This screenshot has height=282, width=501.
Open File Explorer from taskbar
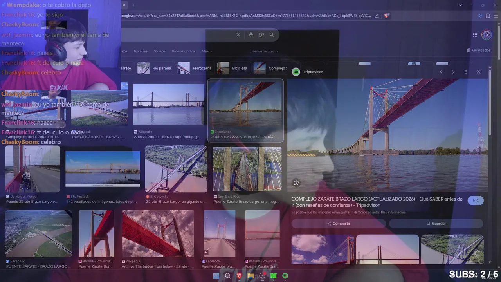tap(250, 276)
